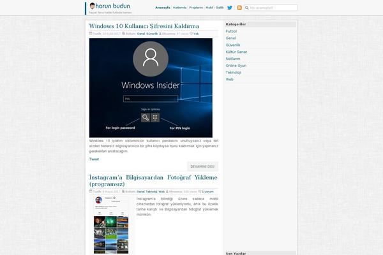Image resolution: width=383 pixels, height=255 pixels.
Task: Click the comment bubble icon beside 'Yok'
Action: (x=191, y=33)
